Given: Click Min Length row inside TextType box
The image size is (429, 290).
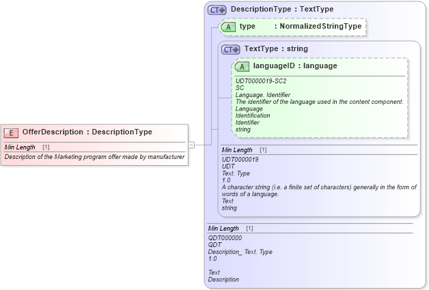Looking at the screenshot, I should click(319, 150).
